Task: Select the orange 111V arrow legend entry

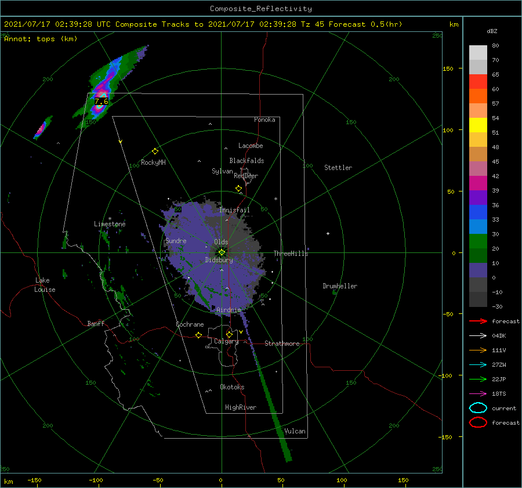Action: click(478, 350)
